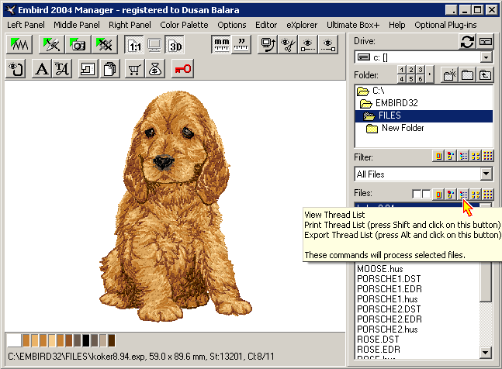Select favorite folder button 4
This screenshot has height=369, width=502.
(x=402, y=78)
